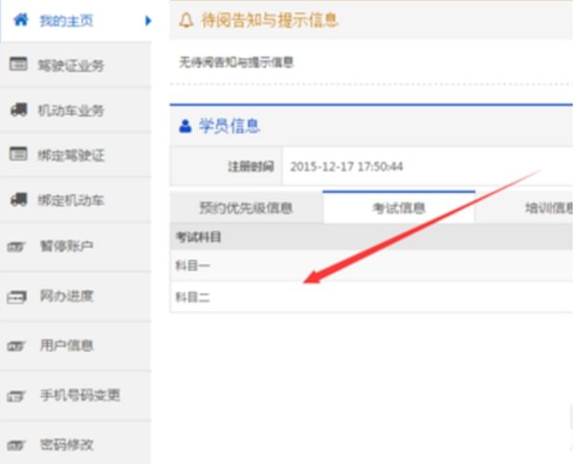574x464 pixels.
Task: Expand the arrow next to 我的主页
Action: click(147, 20)
